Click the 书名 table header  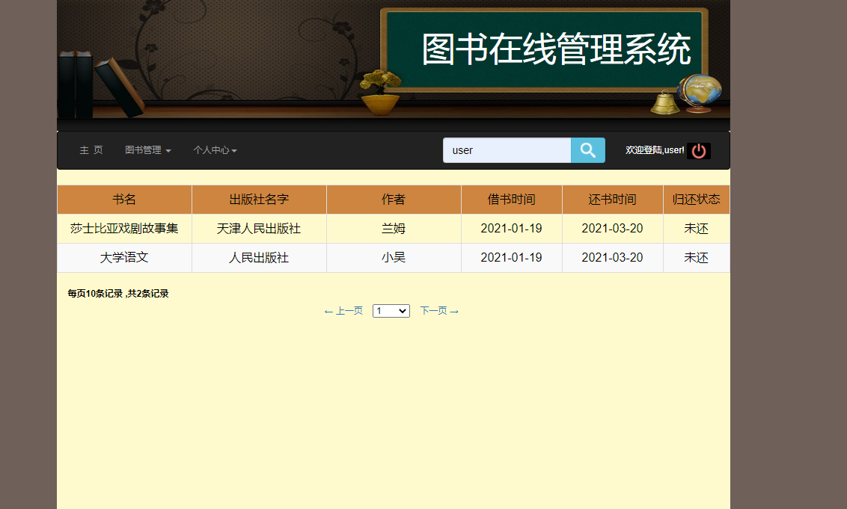point(124,199)
